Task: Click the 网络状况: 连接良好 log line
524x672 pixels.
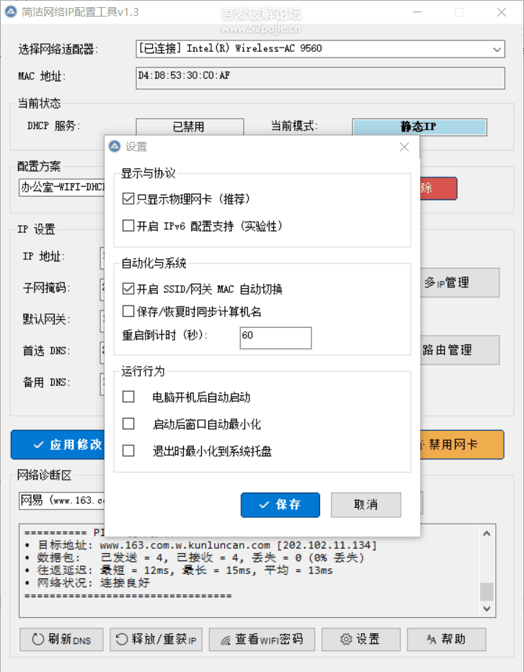Action: point(87,583)
